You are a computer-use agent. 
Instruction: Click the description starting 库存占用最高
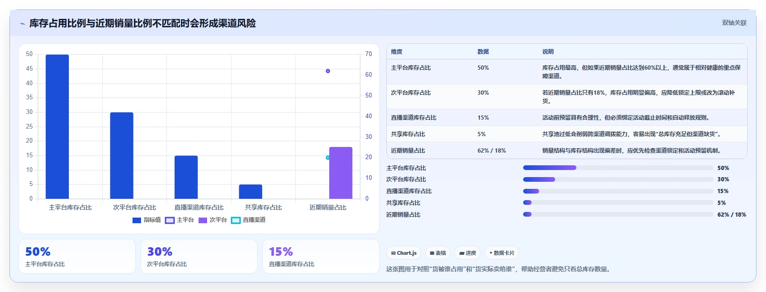(x=641, y=72)
